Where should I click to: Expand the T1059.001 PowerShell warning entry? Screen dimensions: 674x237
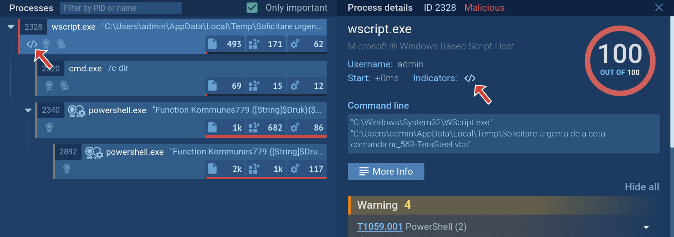(646, 227)
